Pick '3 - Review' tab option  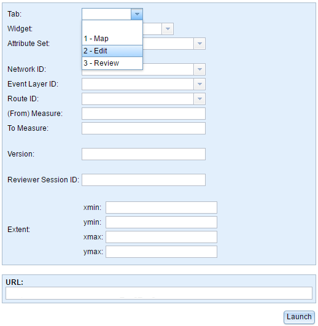pyautogui.click(x=112, y=63)
